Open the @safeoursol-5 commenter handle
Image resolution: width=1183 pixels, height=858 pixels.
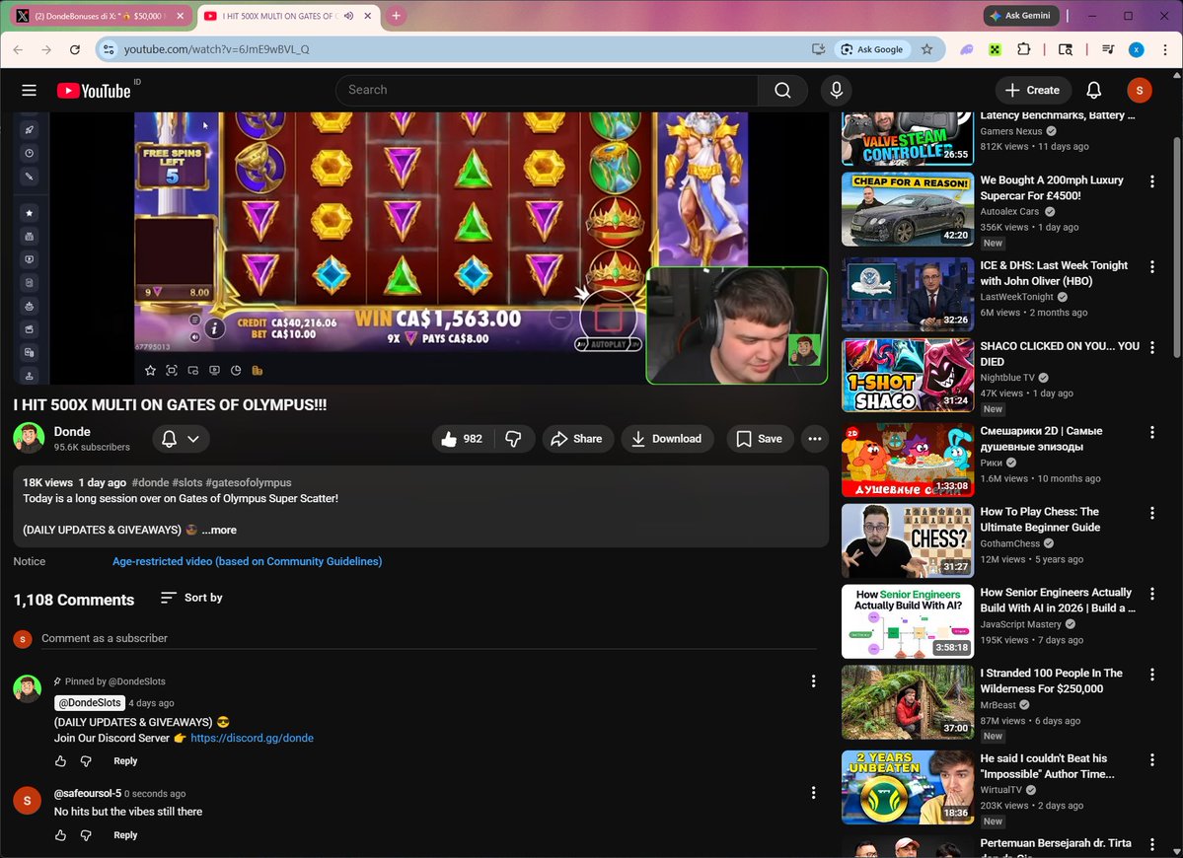pos(88,793)
